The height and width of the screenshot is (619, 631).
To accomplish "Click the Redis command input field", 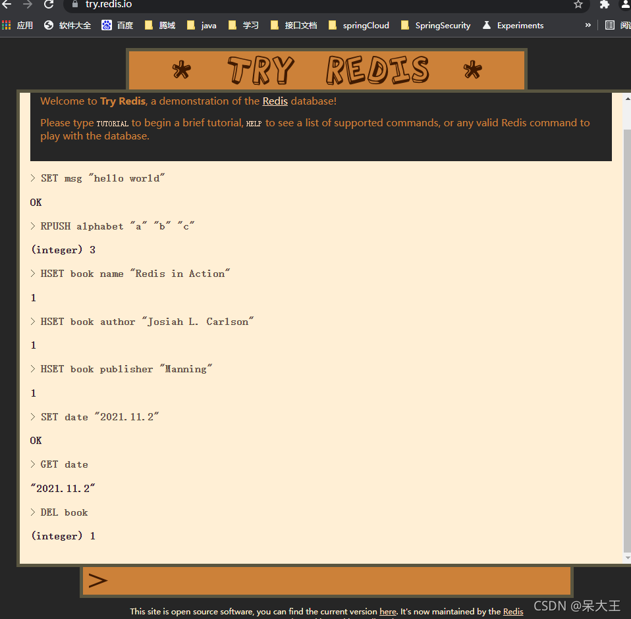I will click(x=326, y=580).
